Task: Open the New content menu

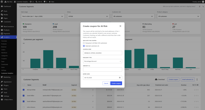Action: [52, 2]
